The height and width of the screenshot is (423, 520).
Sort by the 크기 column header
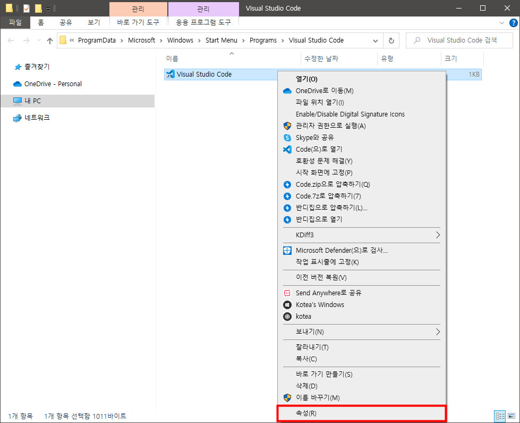462,59
